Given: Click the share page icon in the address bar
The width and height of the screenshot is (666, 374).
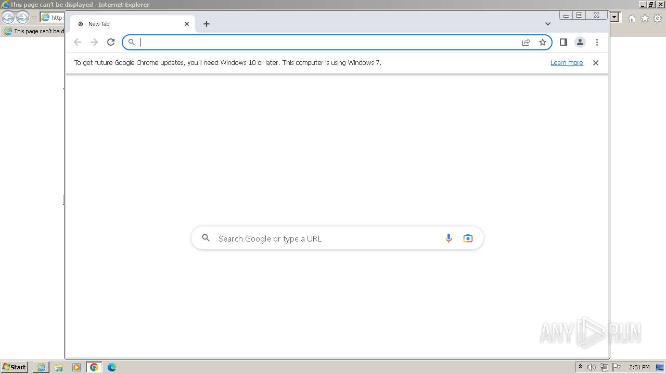Looking at the screenshot, I should [x=526, y=42].
